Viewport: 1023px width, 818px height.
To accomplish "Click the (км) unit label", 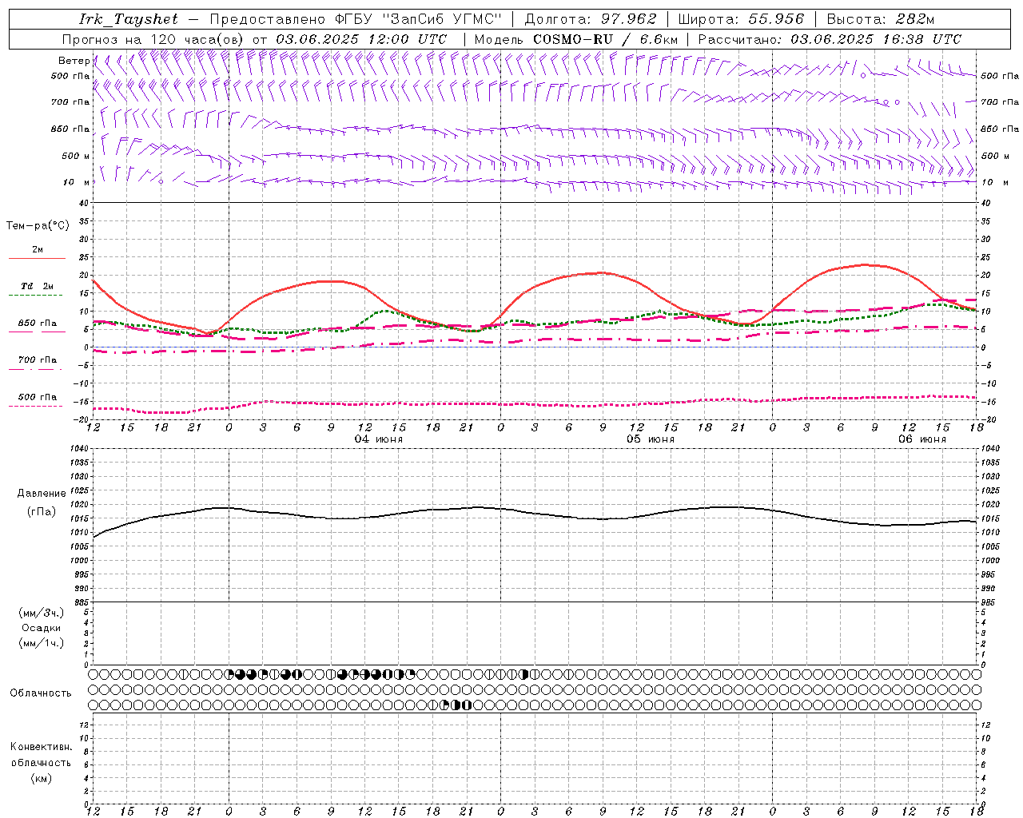I will 42,778.
